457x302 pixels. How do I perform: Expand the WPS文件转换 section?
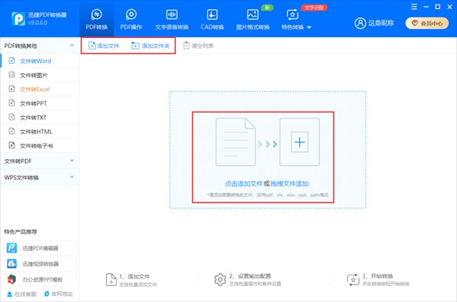[40, 177]
